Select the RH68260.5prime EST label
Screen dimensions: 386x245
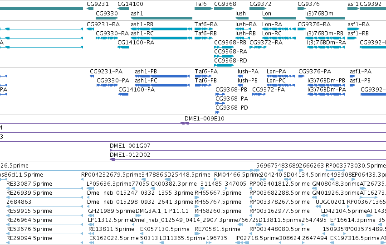click(x=218, y=211)
